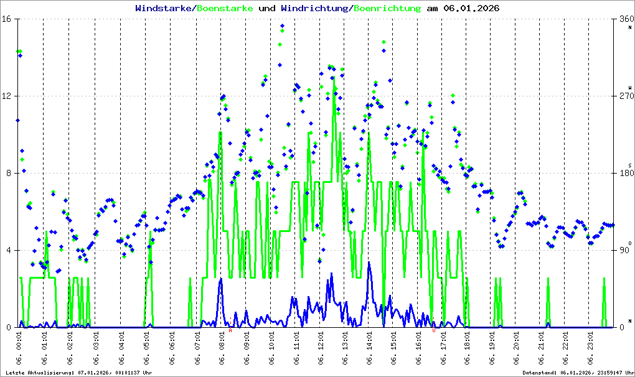Click the time label "06. 21:01"
Image resolution: width=635 pixels, height=377 pixels.
(540, 348)
